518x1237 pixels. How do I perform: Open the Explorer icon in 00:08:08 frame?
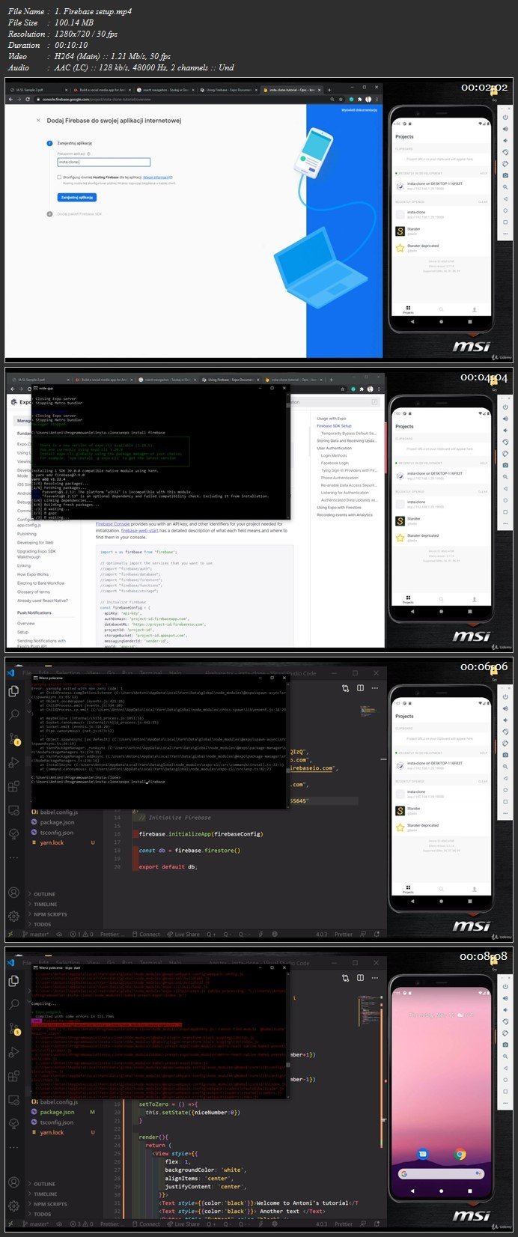pos(13,981)
